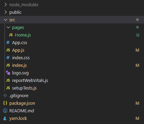The width and height of the screenshot is (144, 124).
Task: Click the JS icon next to reportWebVitals.js
Action: [8, 80]
